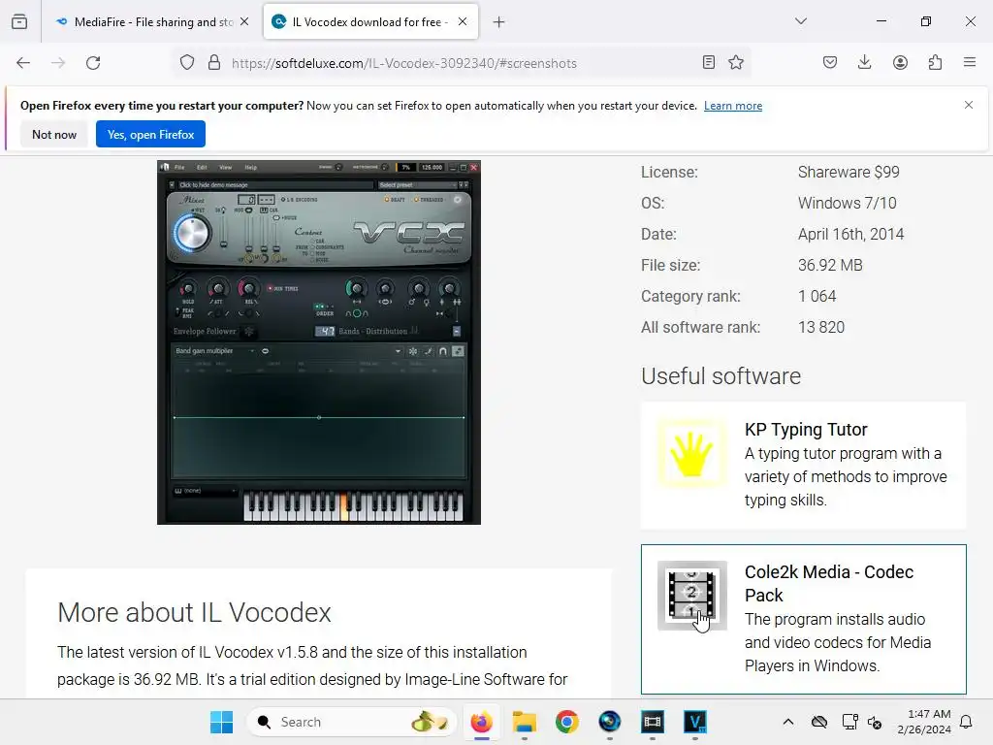
Task: Open the Windows Start menu
Action: (x=222, y=722)
